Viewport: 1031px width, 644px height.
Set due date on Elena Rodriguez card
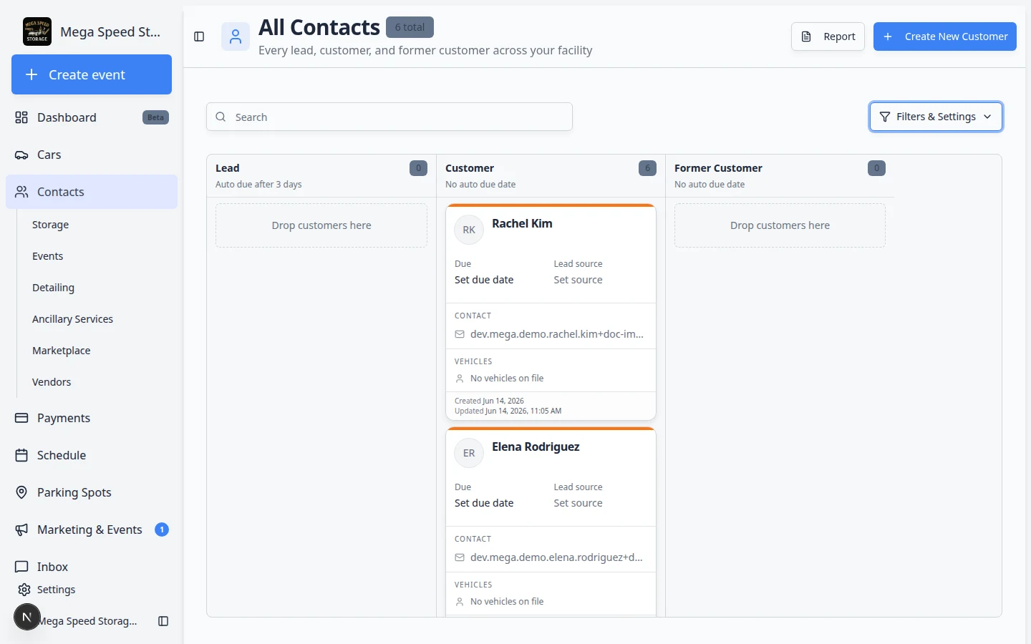484,503
